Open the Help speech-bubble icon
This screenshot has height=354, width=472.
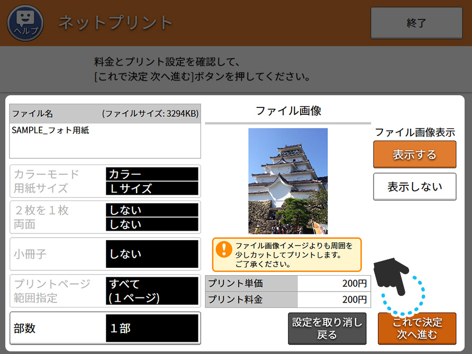pyautogui.click(x=24, y=23)
